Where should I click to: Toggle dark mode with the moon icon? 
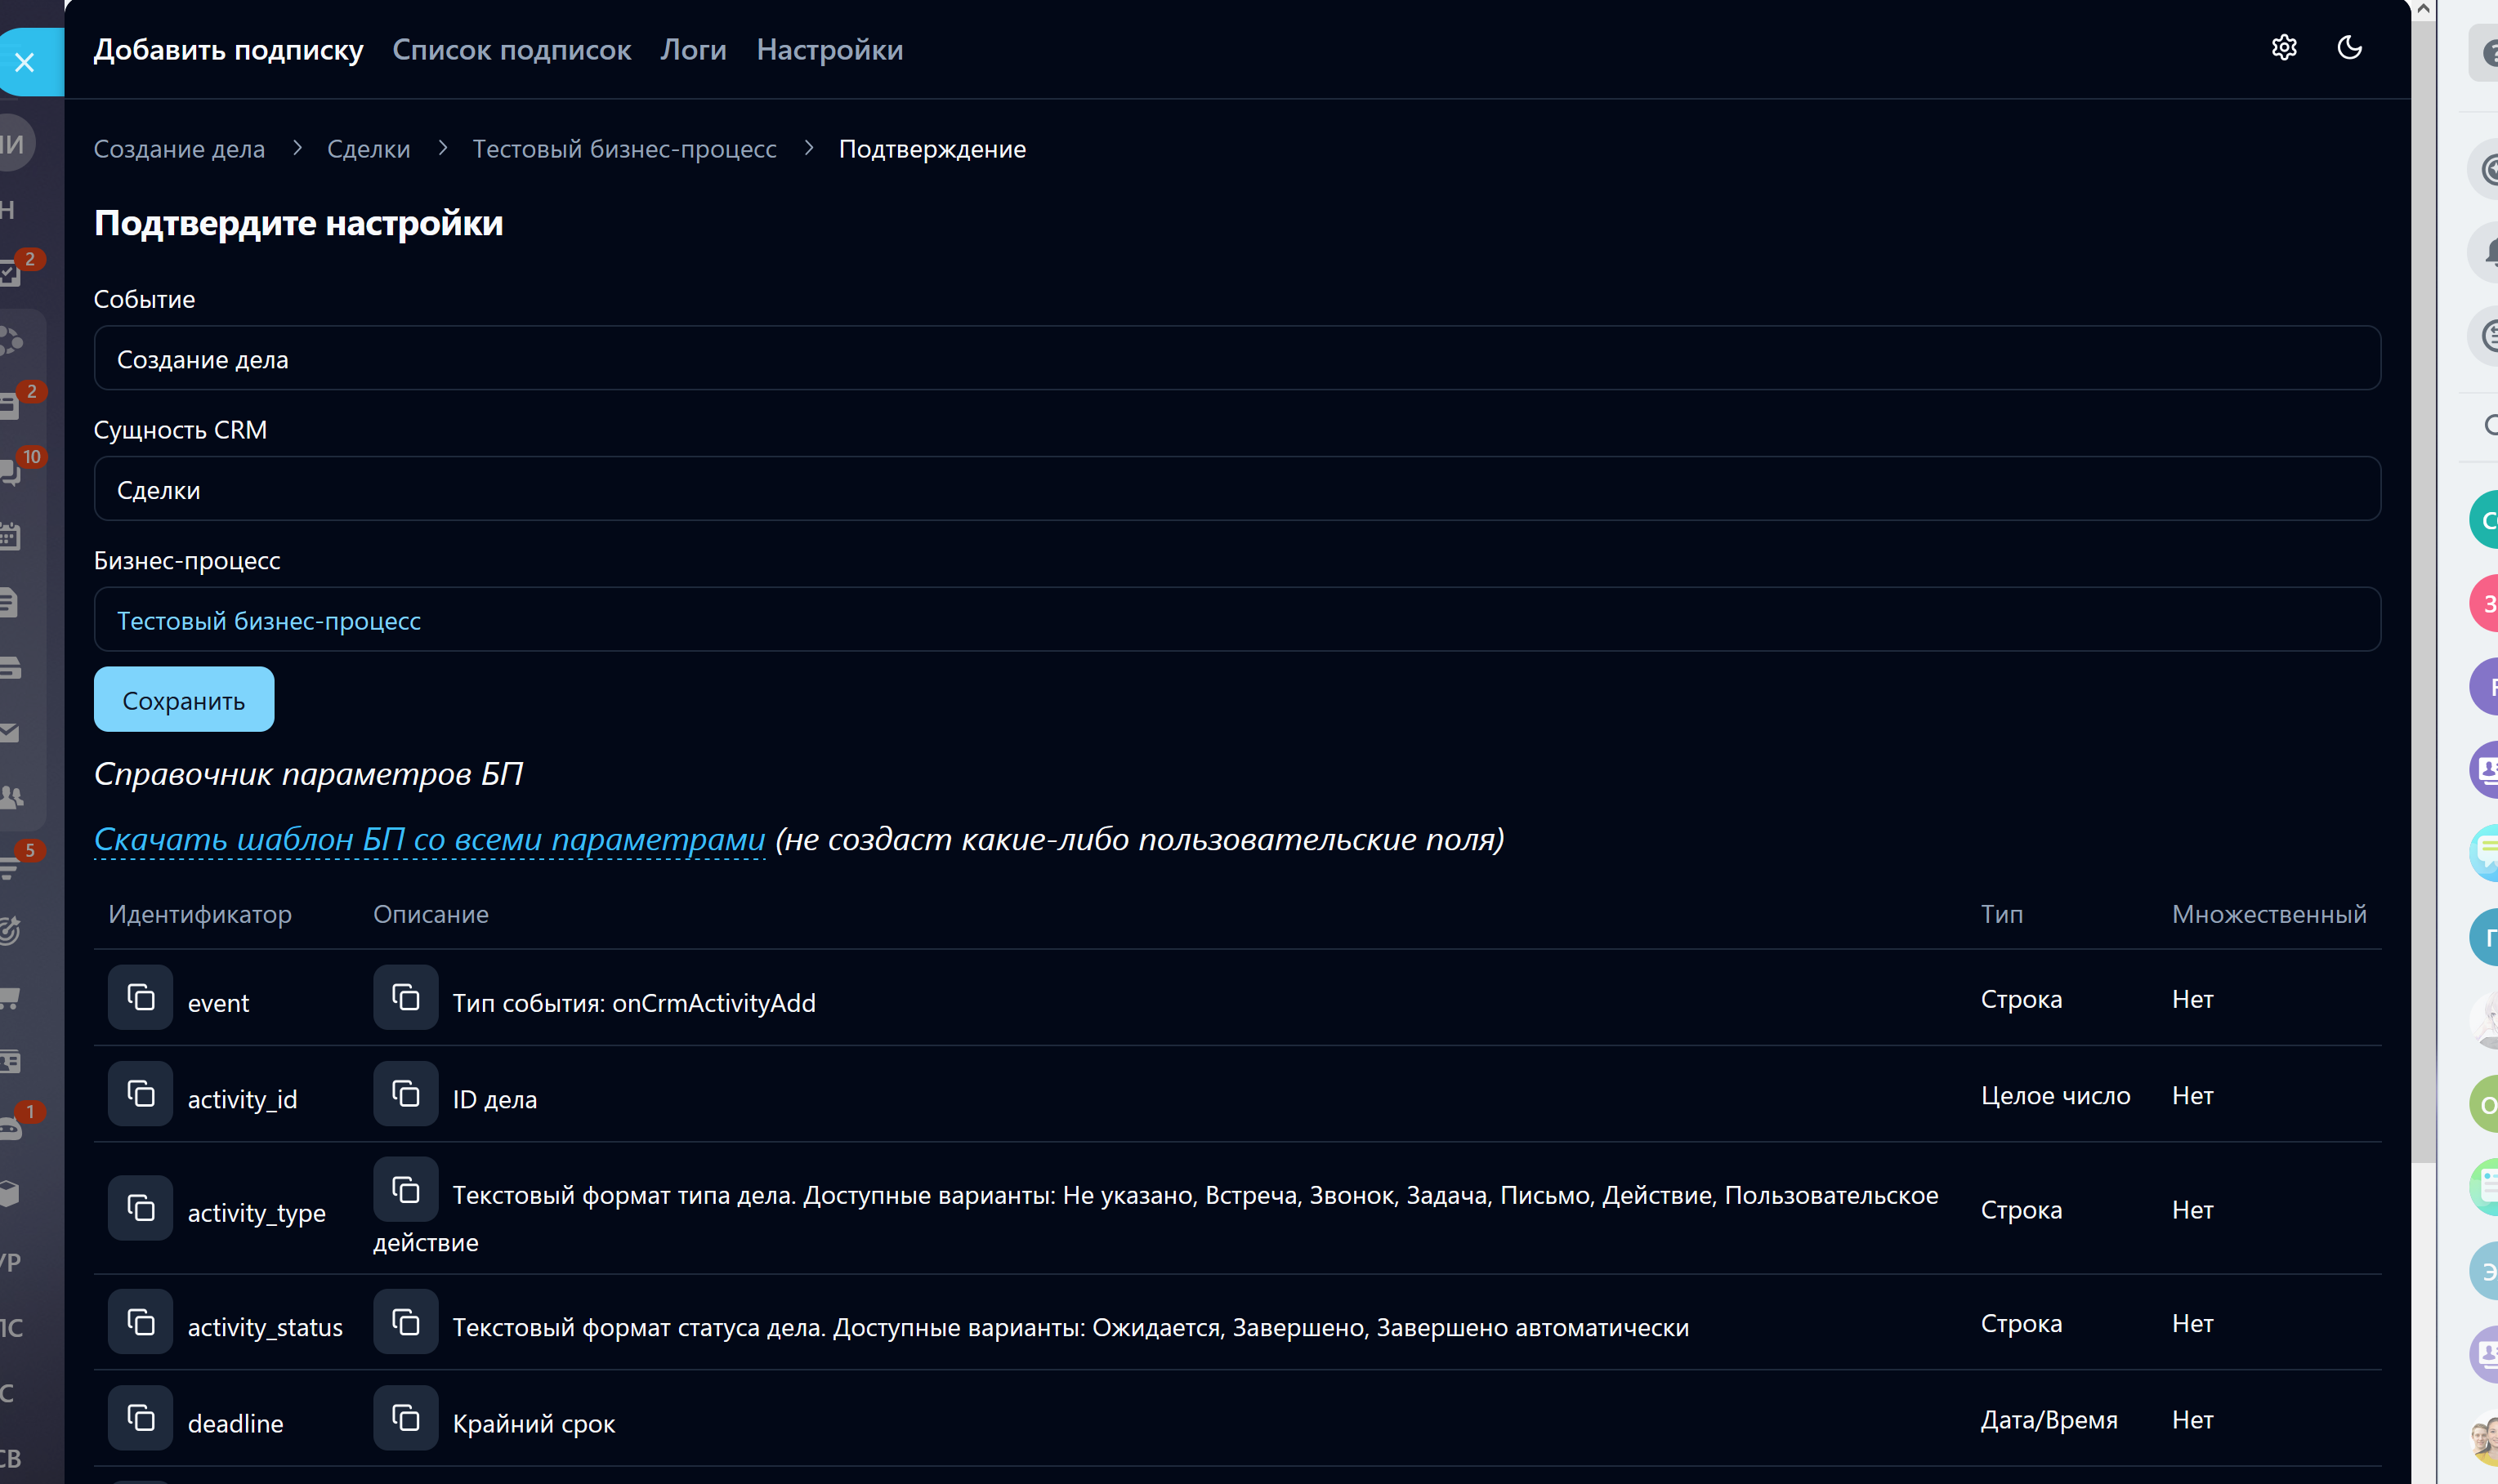pos(2349,47)
